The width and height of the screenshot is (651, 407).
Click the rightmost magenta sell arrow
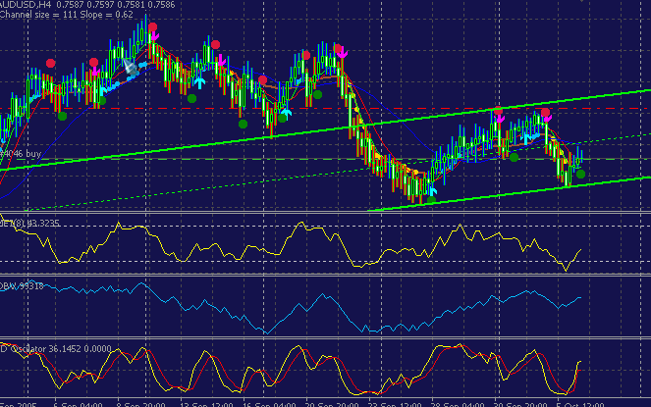(548, 119)
